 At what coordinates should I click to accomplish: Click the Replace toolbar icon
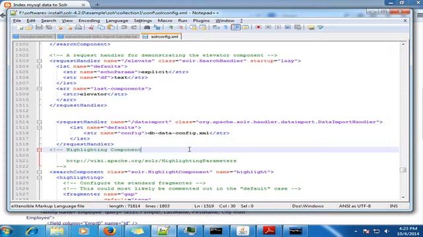(157, 28)
